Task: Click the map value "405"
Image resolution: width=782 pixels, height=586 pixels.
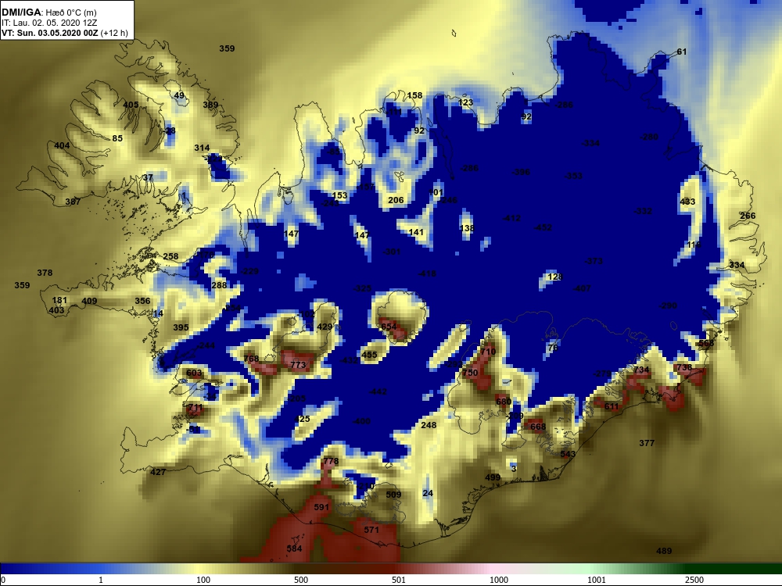Action: (131, 105)
